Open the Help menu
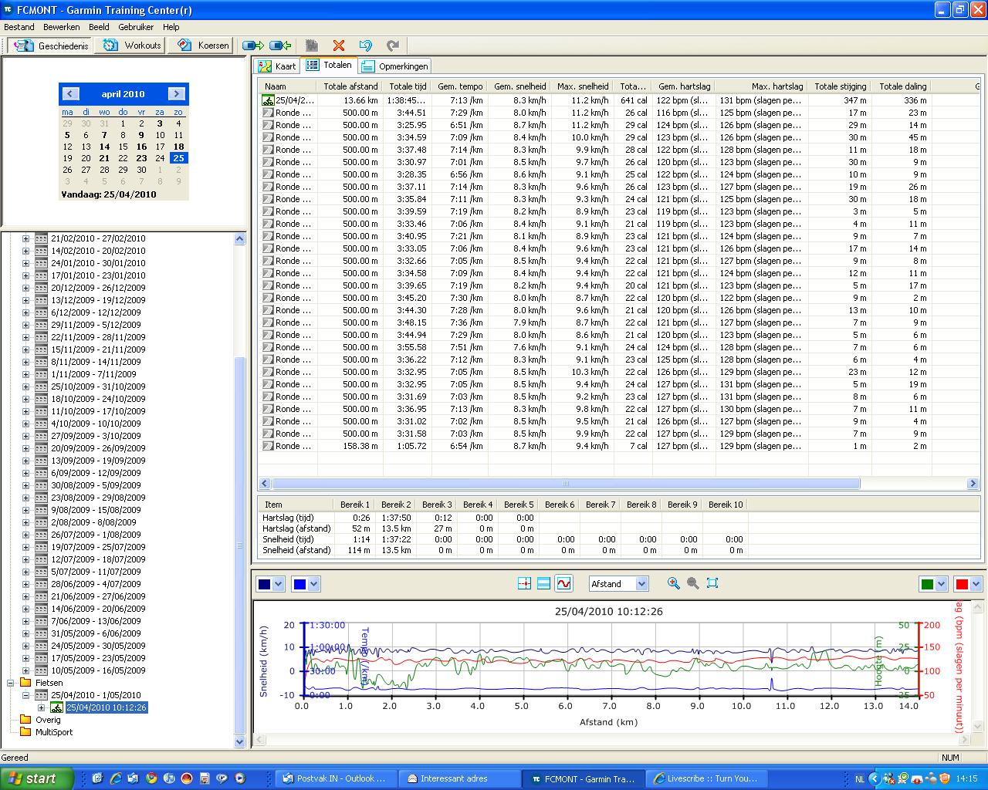This screenshot has width=988, height=790. 171,27
